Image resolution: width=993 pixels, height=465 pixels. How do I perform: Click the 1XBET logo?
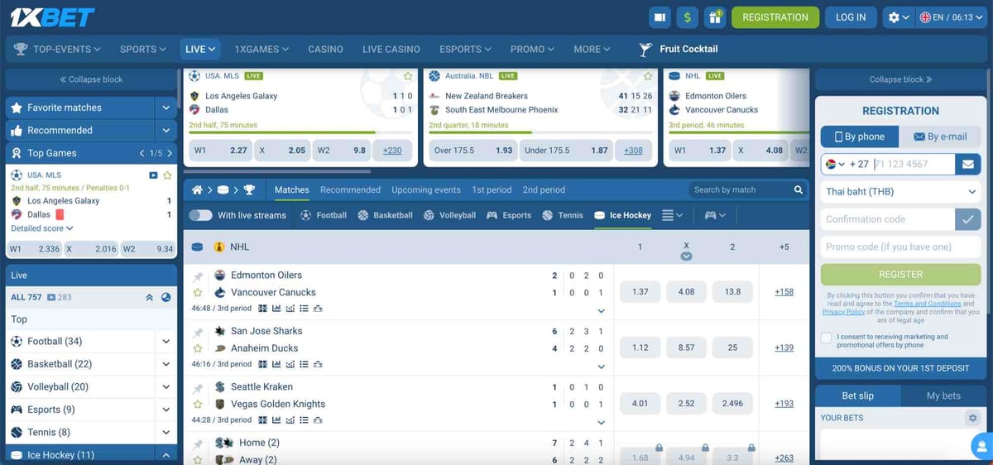pyautogui.click(x=53, y=17)
